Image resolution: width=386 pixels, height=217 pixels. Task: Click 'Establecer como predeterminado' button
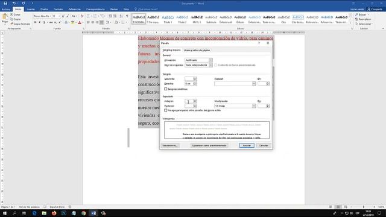click(209, 145)
